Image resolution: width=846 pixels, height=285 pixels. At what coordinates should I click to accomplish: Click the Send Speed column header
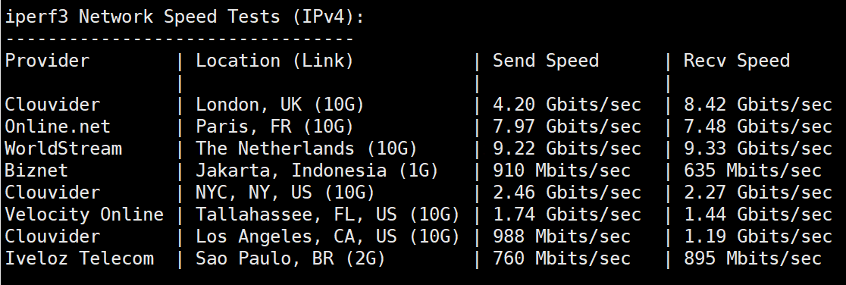546,61
